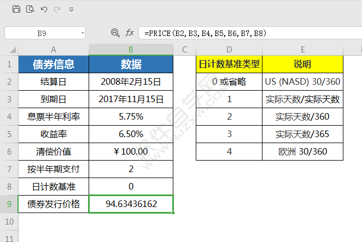Click cell 债券发行价格
The image size is (362, 242).
click(x=54, y=204)
